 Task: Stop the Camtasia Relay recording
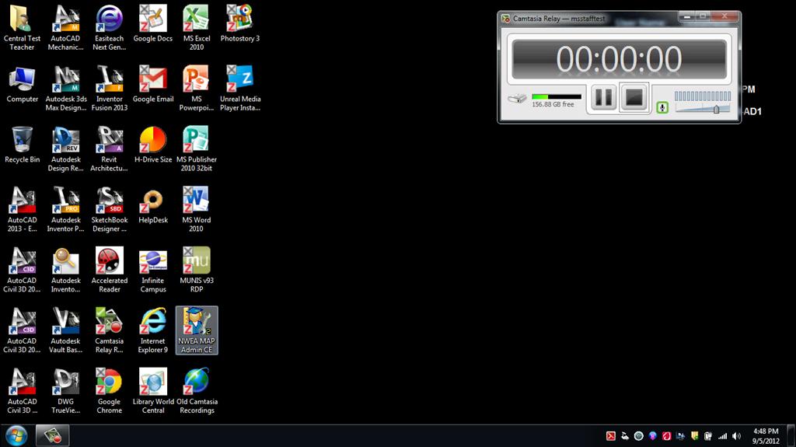click(634, 97)
